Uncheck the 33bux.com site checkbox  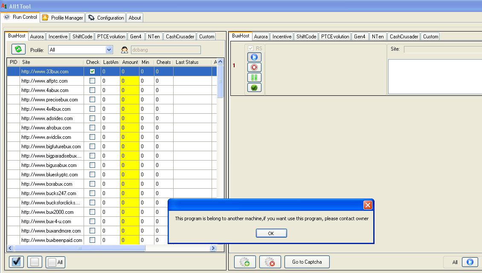point(92,71)
